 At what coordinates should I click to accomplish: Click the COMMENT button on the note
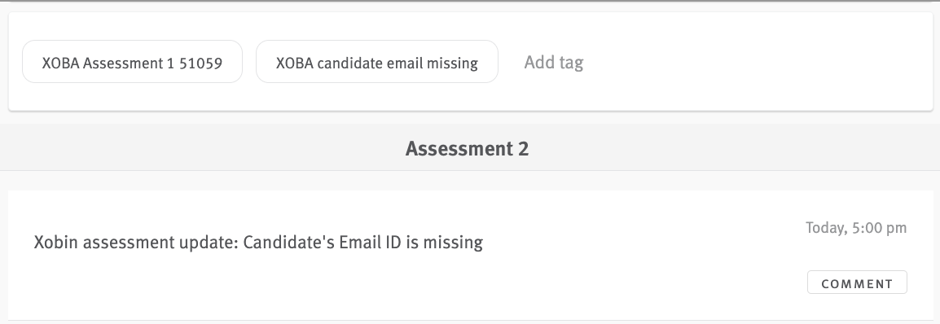click(x=857, y=282)
